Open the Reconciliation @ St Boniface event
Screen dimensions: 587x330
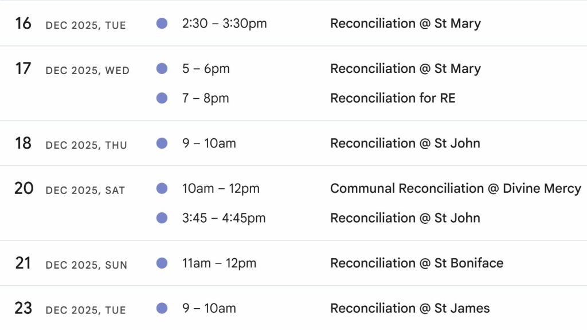pyautogui.click(x=417, y=263)
